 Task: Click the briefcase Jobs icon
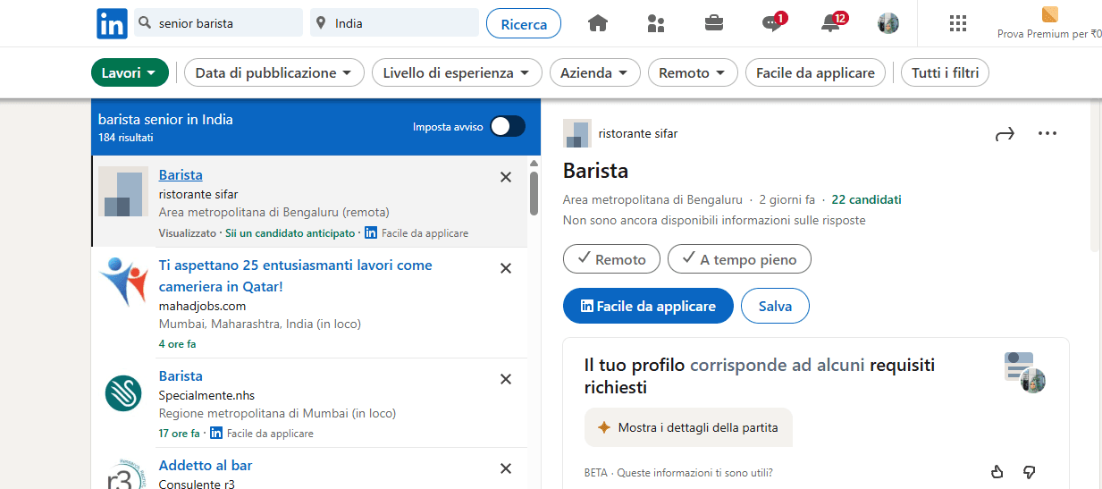[713, 24]
